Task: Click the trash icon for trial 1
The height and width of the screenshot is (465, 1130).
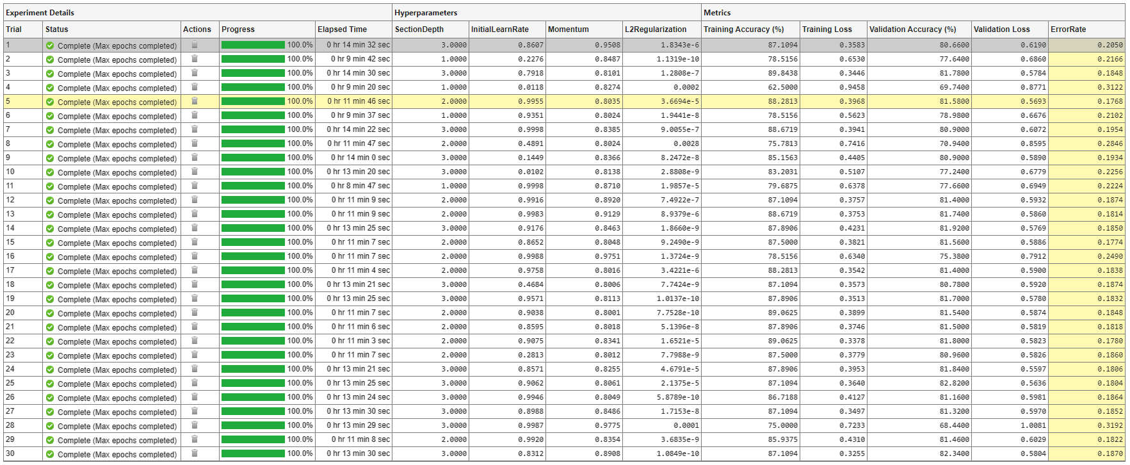Action: 195,45
